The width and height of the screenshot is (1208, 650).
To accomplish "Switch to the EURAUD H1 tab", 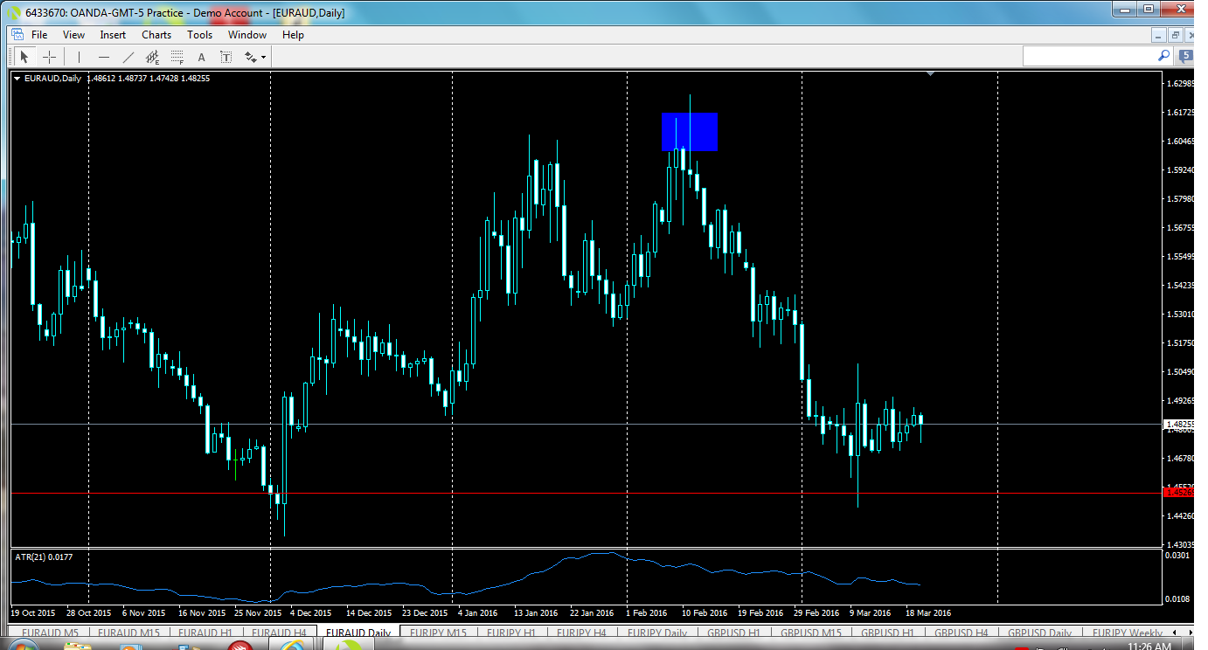I will coord(206,633).
